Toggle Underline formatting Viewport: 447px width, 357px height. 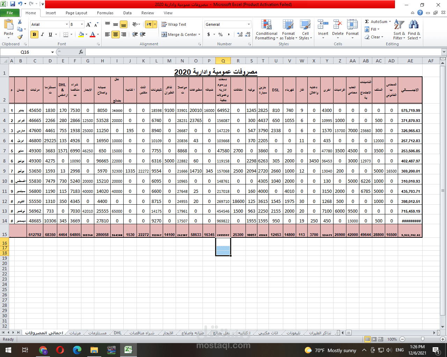pyautogui.click(x=50, y=35)
